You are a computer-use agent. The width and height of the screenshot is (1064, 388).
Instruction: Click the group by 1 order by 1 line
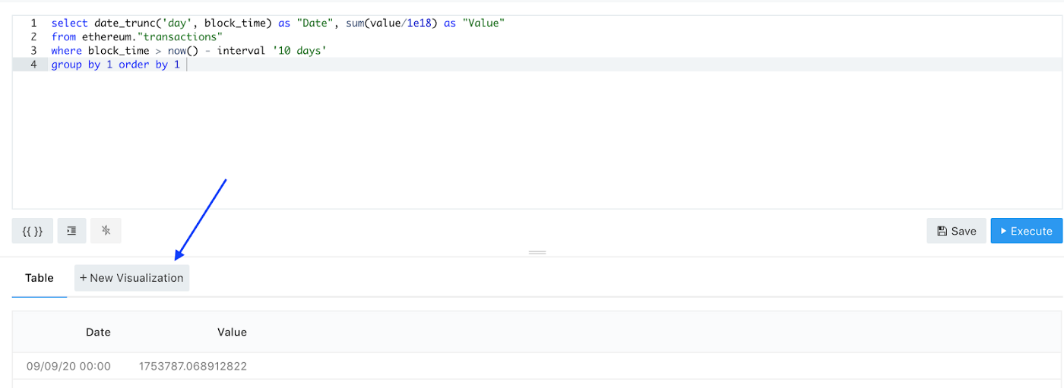tap(116, 65)
